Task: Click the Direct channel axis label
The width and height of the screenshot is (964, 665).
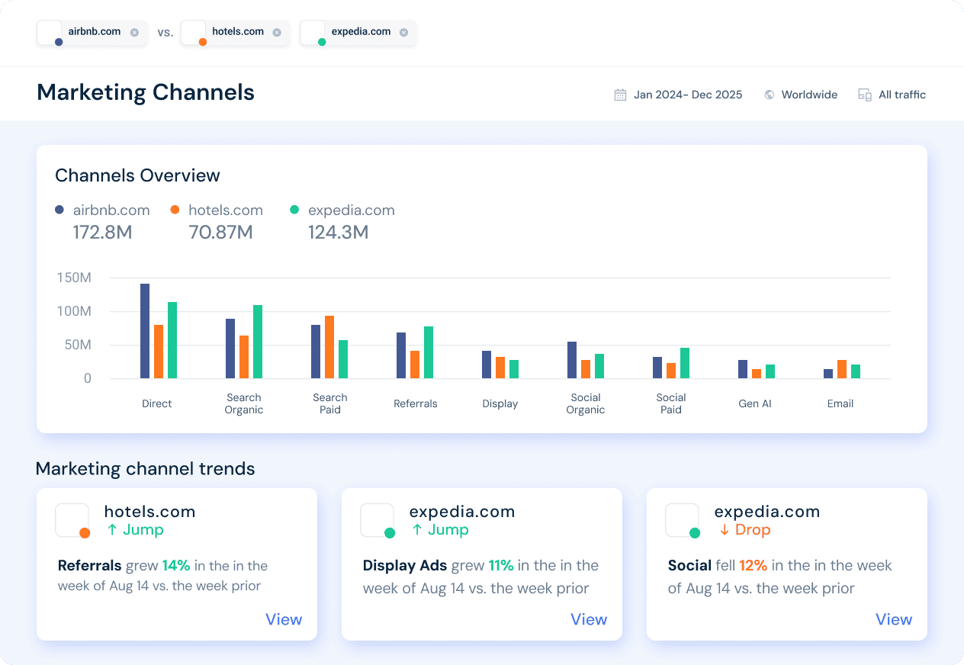Action: [157, 403]
